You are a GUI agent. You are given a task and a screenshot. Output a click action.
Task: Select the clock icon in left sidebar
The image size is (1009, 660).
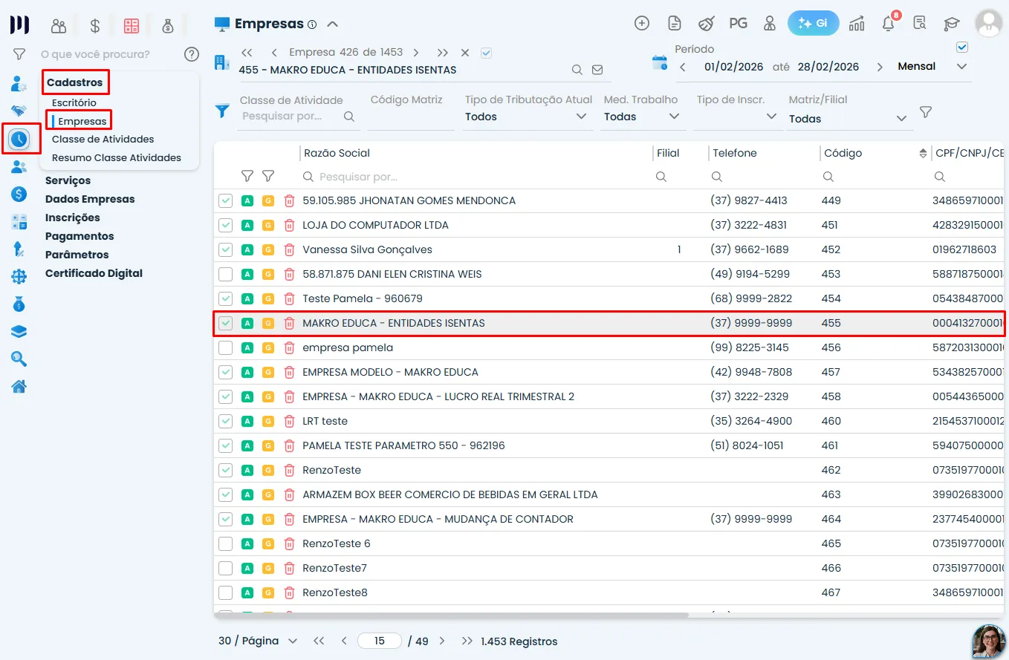point(19,138)
